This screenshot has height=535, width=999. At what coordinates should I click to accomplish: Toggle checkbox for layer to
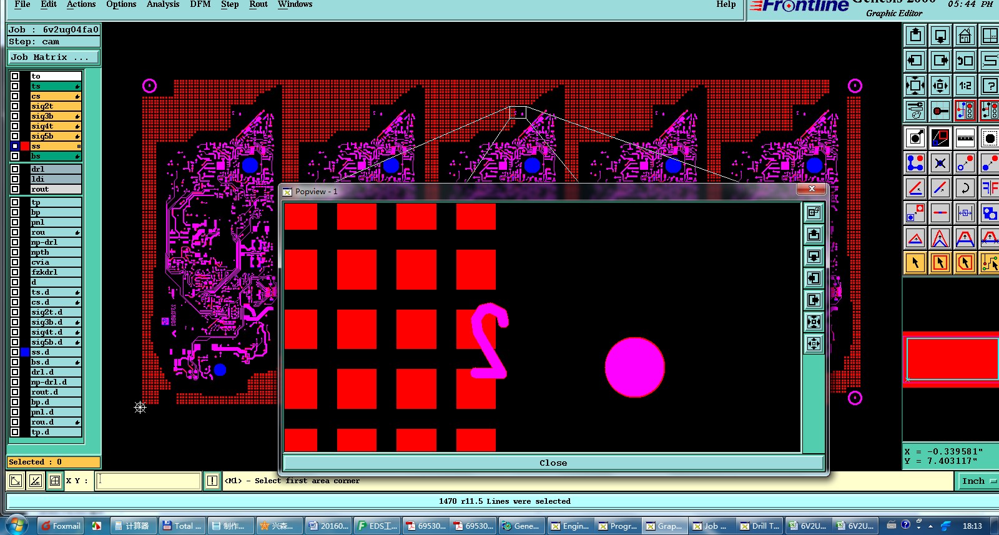[x=15, y=76]
